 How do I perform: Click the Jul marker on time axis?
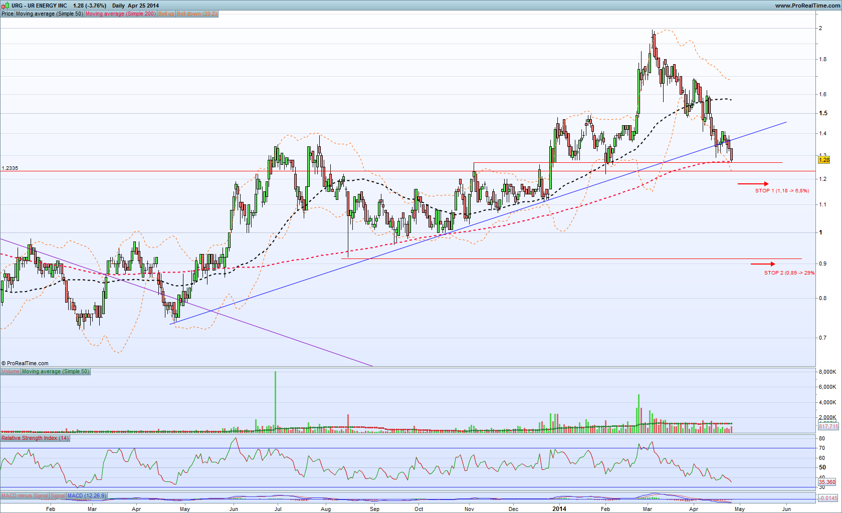(x=278, y=509)
